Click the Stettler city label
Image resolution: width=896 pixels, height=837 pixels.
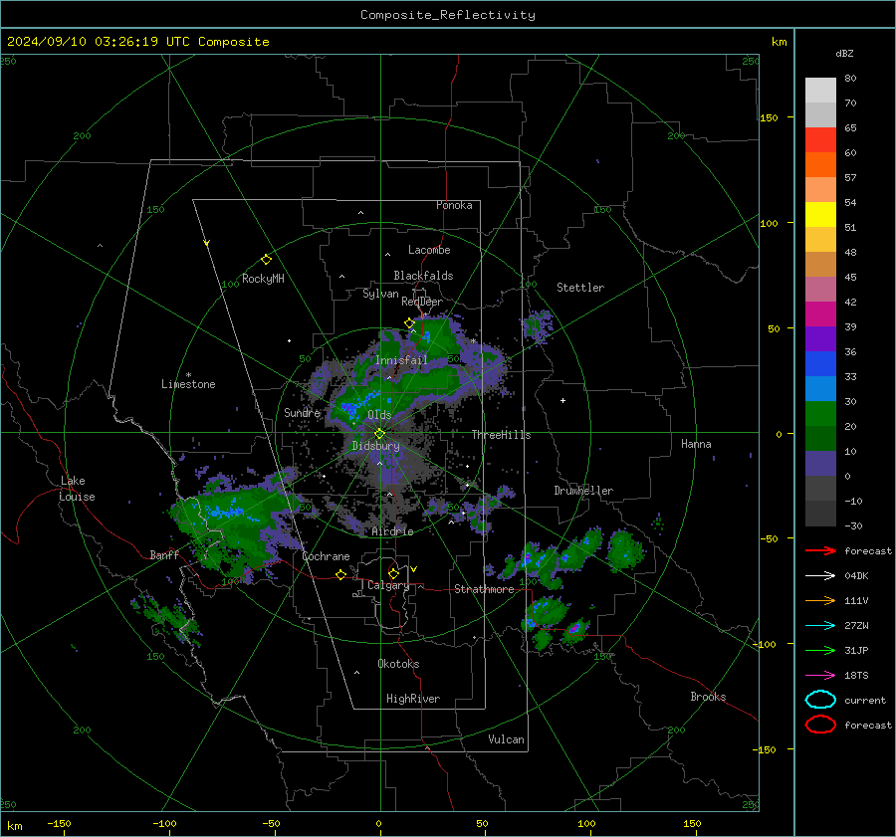(x=580, y=288)
